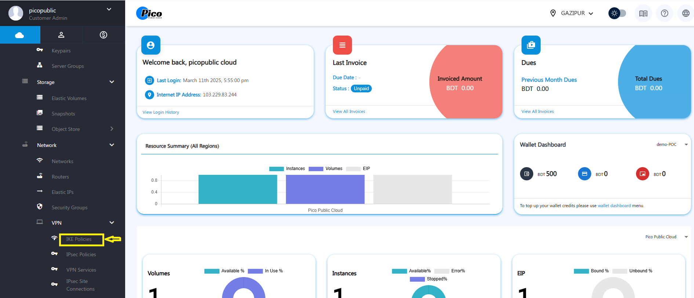
Task: Click the View Login History link
Action: click(x=161, y=112)
